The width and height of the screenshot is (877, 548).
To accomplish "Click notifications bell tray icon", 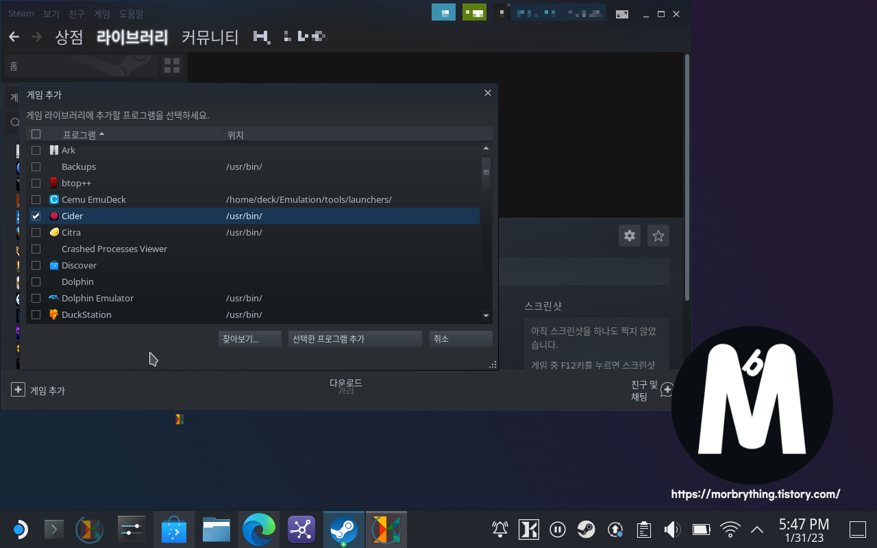I will pyautogui.click(x=500, y=530).
